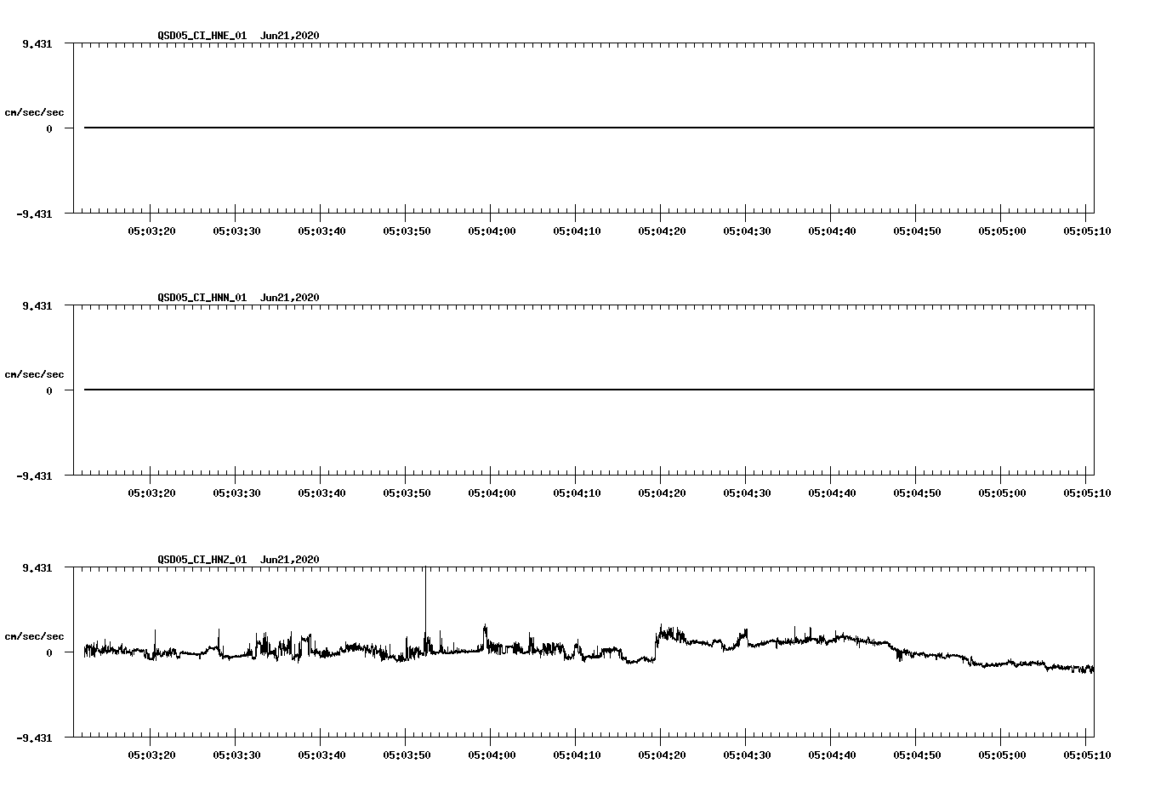Select the Jun21,2020 date on the HNN plot
This screenshot has width=1155, height=786.
click(290, 298)
